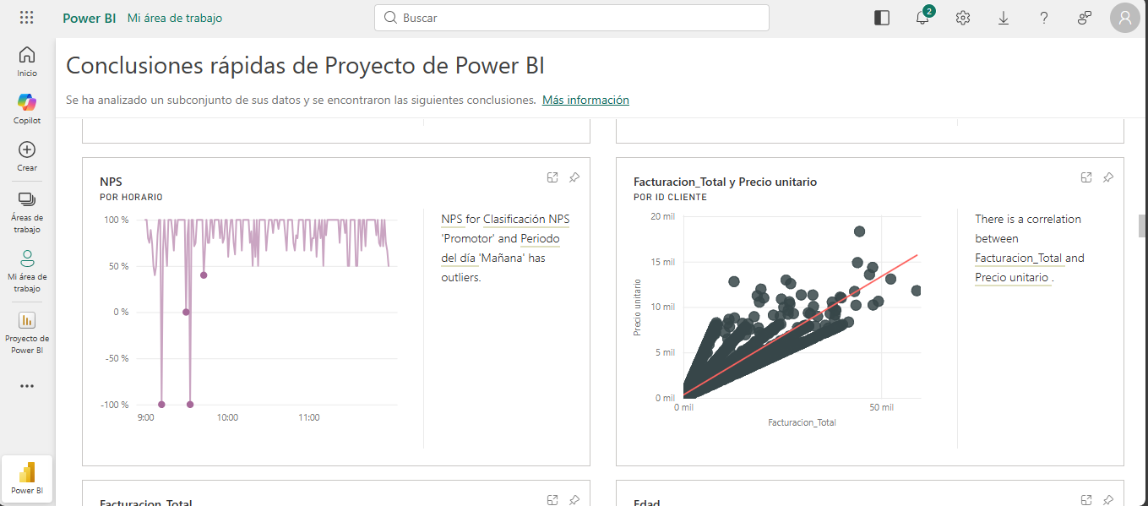
Task: Click the 50 mil x-axis tick label
Action: pyautogui.click(x=881, y=407)
